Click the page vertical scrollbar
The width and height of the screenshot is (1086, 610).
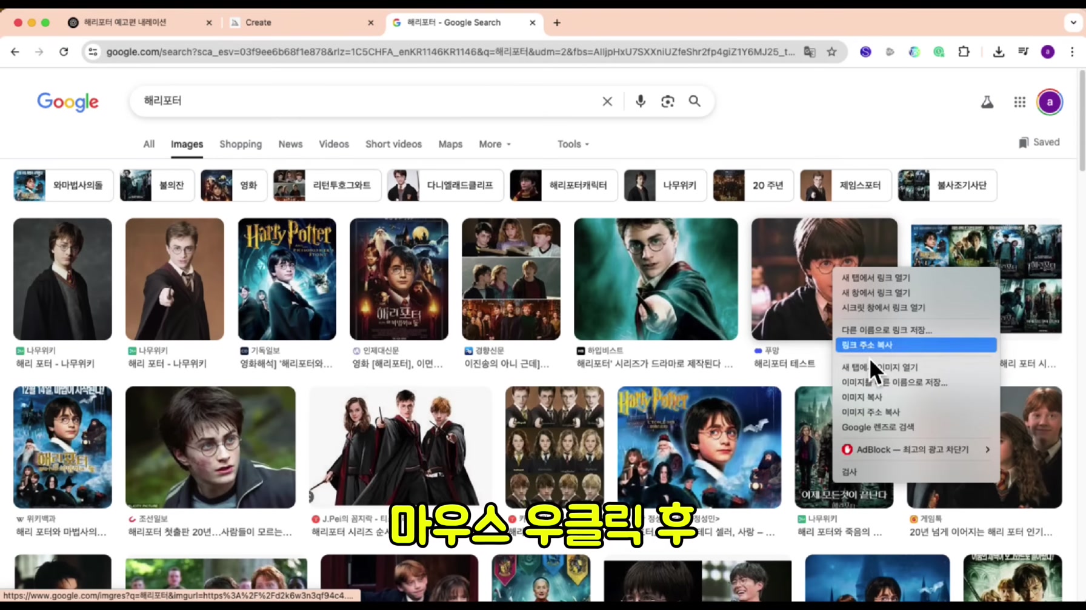[1082, 121]
